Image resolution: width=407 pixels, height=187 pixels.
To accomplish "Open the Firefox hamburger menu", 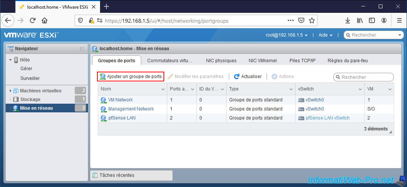I will coord(399,20).
